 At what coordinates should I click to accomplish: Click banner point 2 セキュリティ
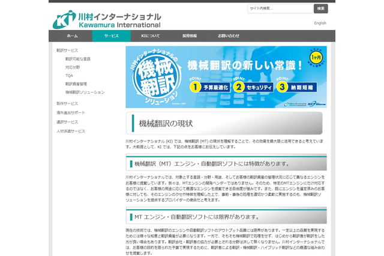point(253,87)
